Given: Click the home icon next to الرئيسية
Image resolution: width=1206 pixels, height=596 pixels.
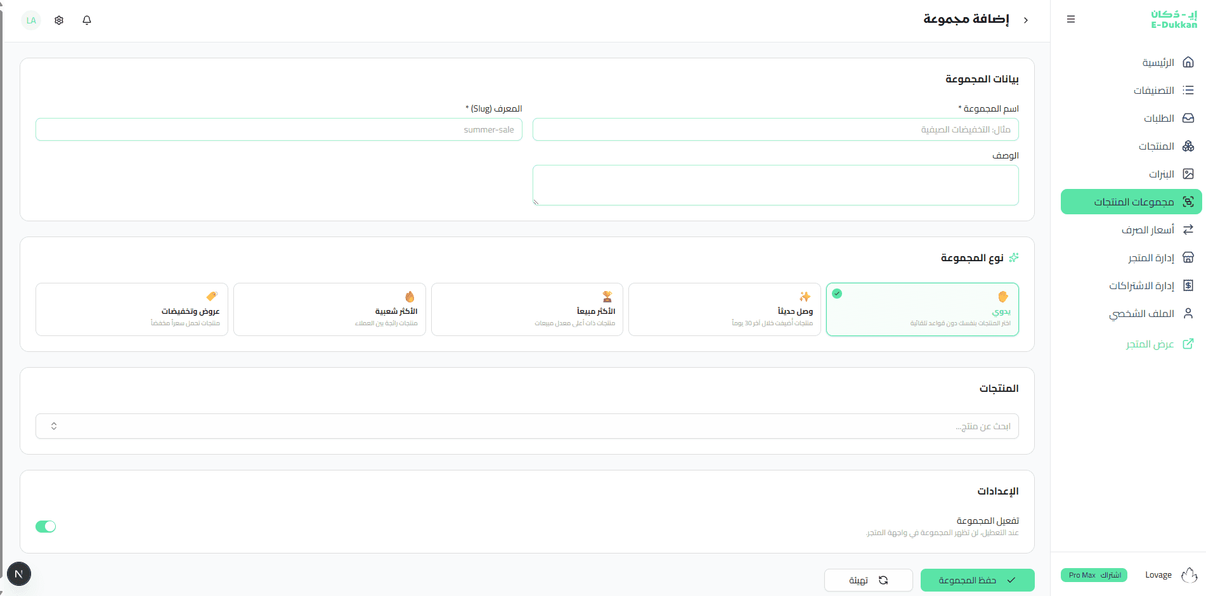Looking at the screenshot, I should click(1188, 62).
